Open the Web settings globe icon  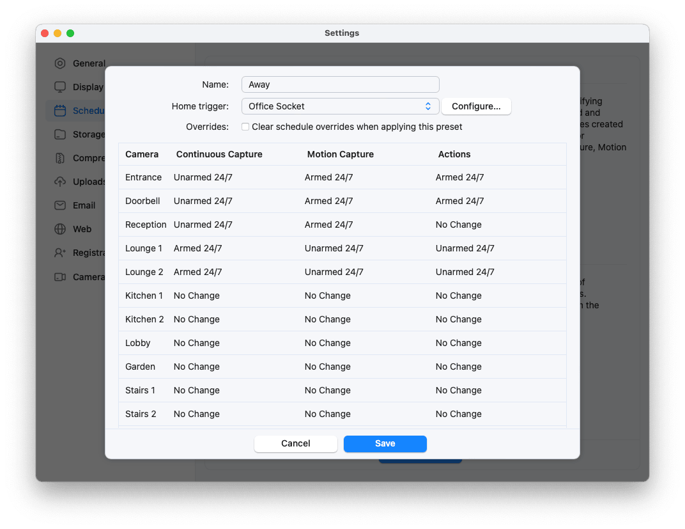[x=61, y=229]
